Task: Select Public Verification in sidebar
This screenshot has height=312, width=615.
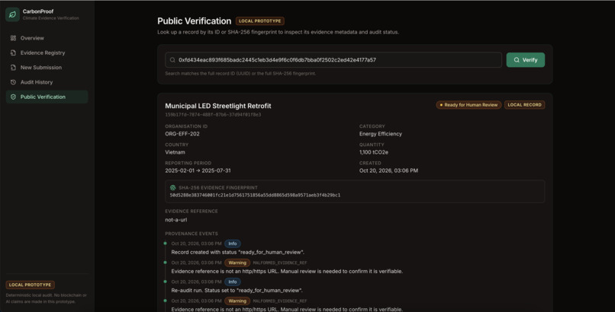Action: 47,97
